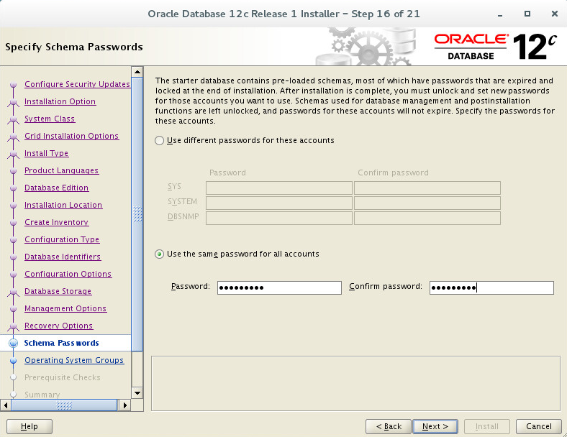Viewport: 567px width, 437px height.
Task: Click Database Identifiers step bullet icon
Action: coord(14,257)
